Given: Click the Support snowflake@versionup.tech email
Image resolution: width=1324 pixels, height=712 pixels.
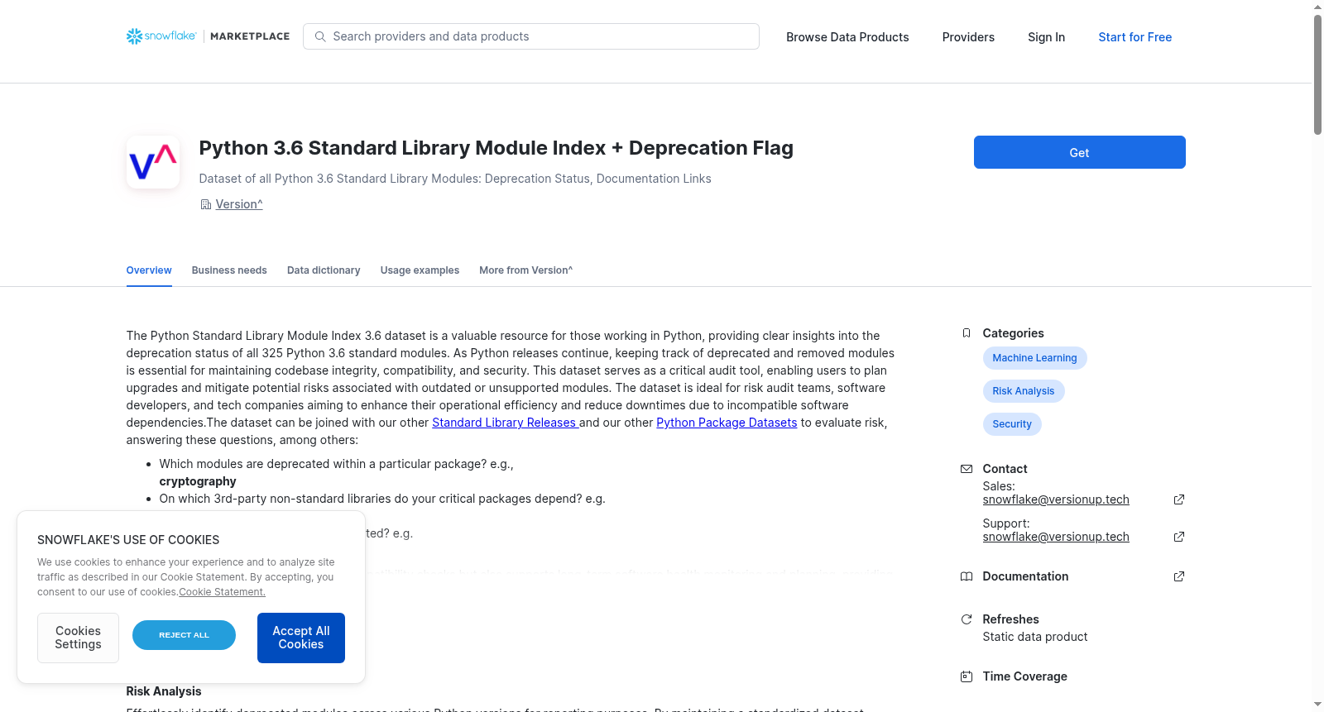Looking at the screenshot, I should [1056, 537].
